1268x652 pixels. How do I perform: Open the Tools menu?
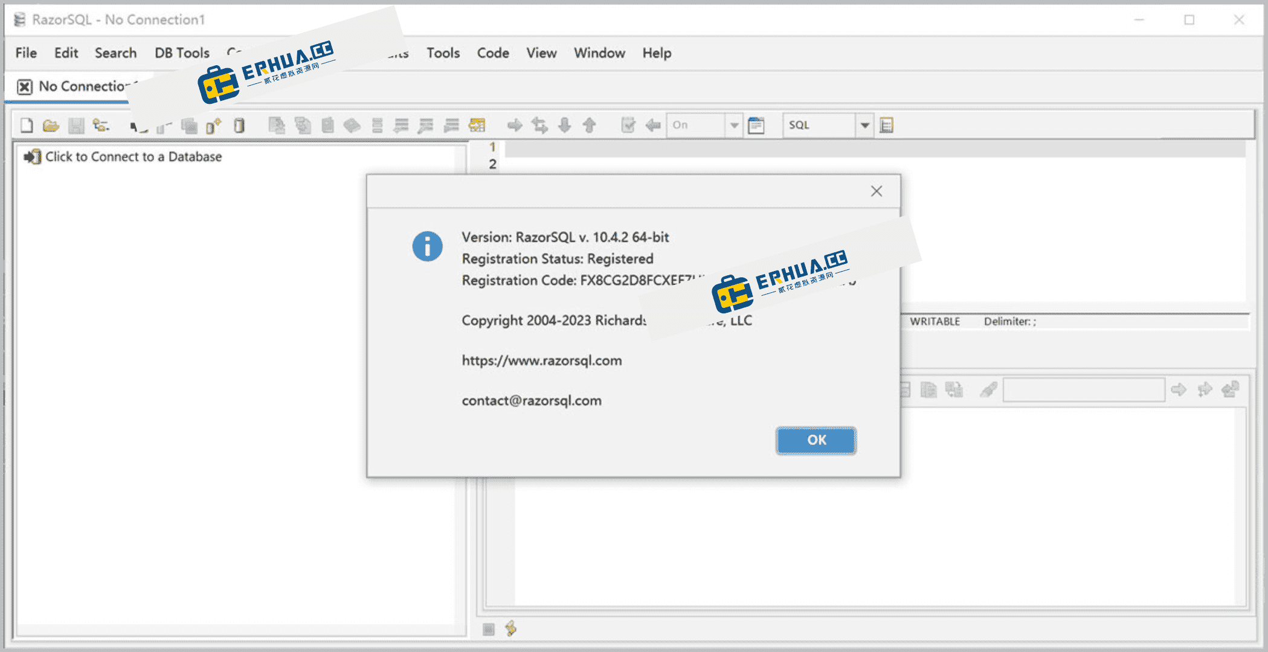point(443,53)
